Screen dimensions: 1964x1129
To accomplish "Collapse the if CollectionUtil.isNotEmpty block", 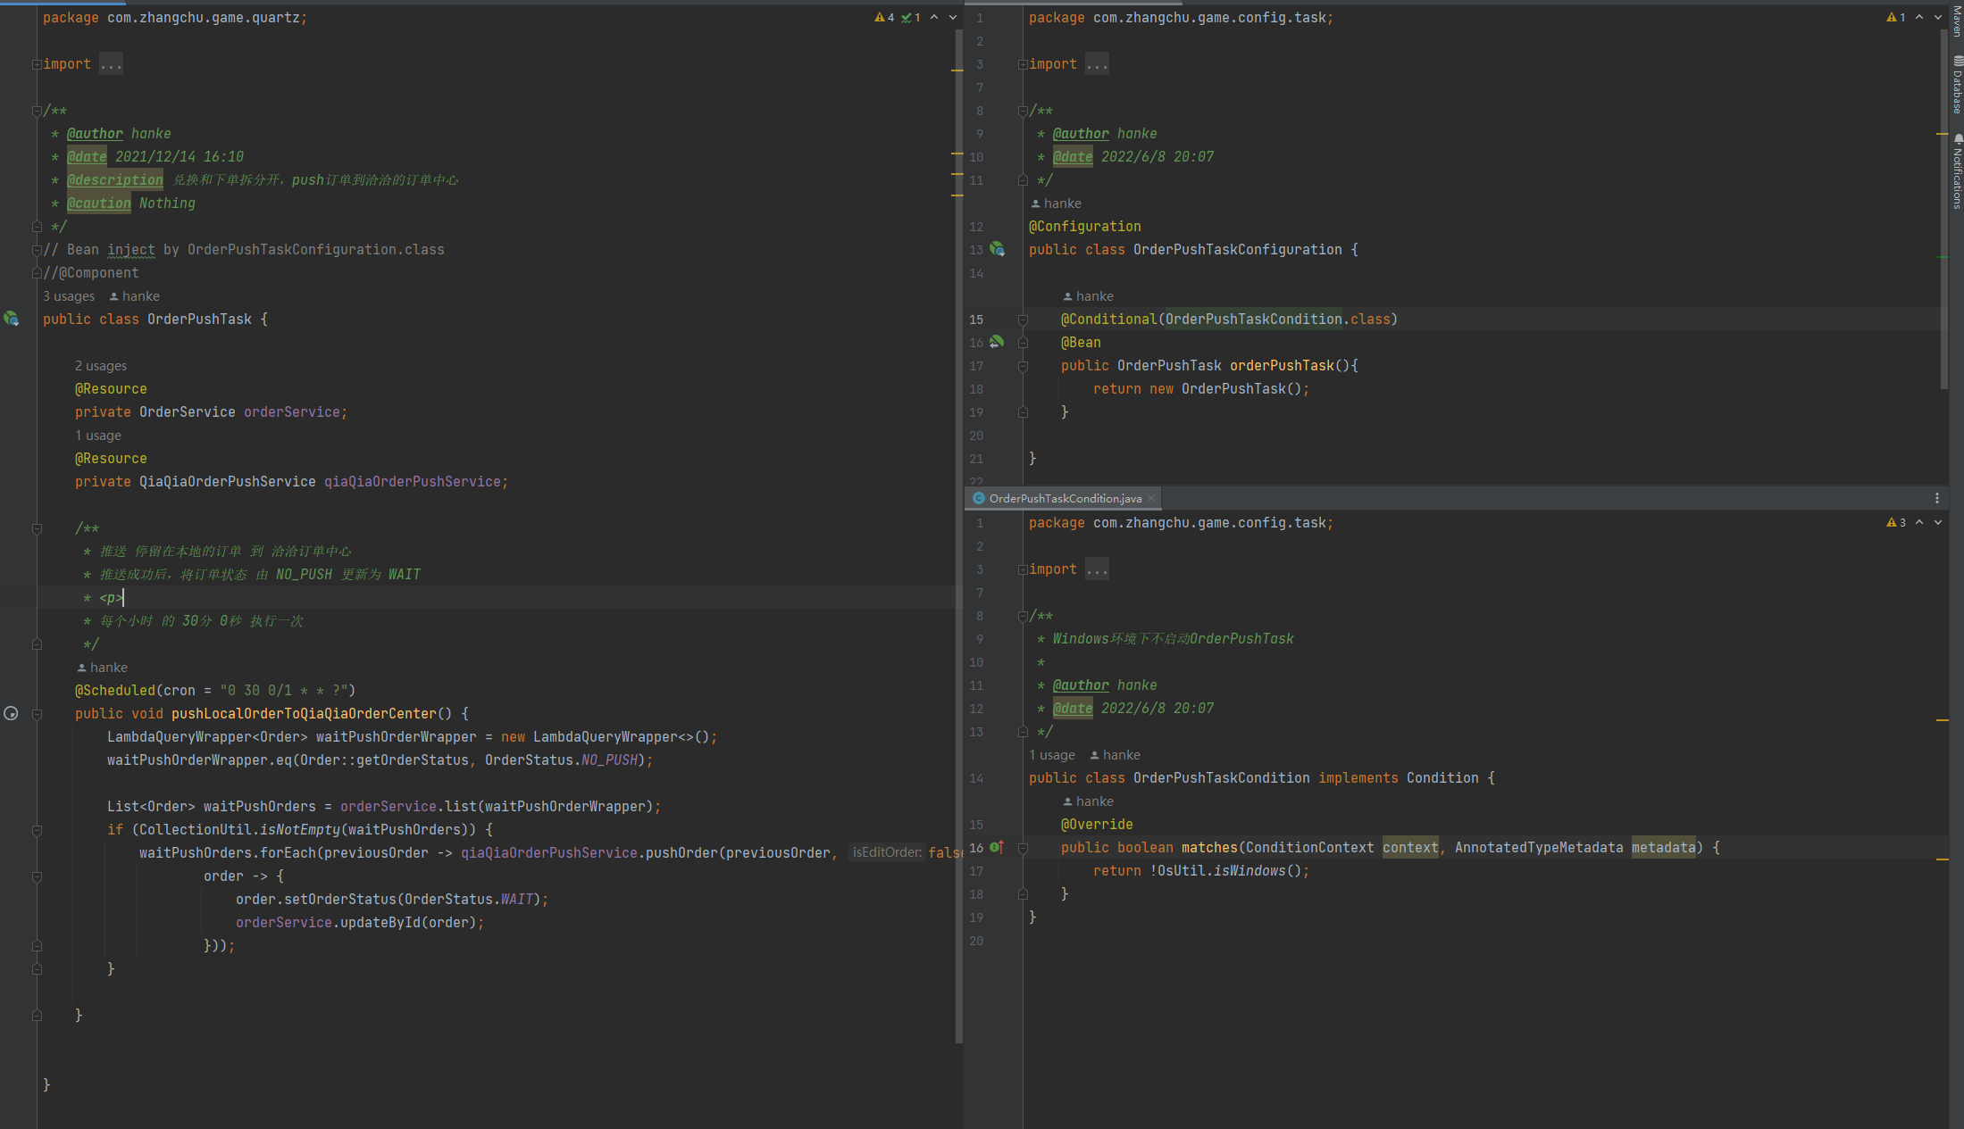I will 37,830.
